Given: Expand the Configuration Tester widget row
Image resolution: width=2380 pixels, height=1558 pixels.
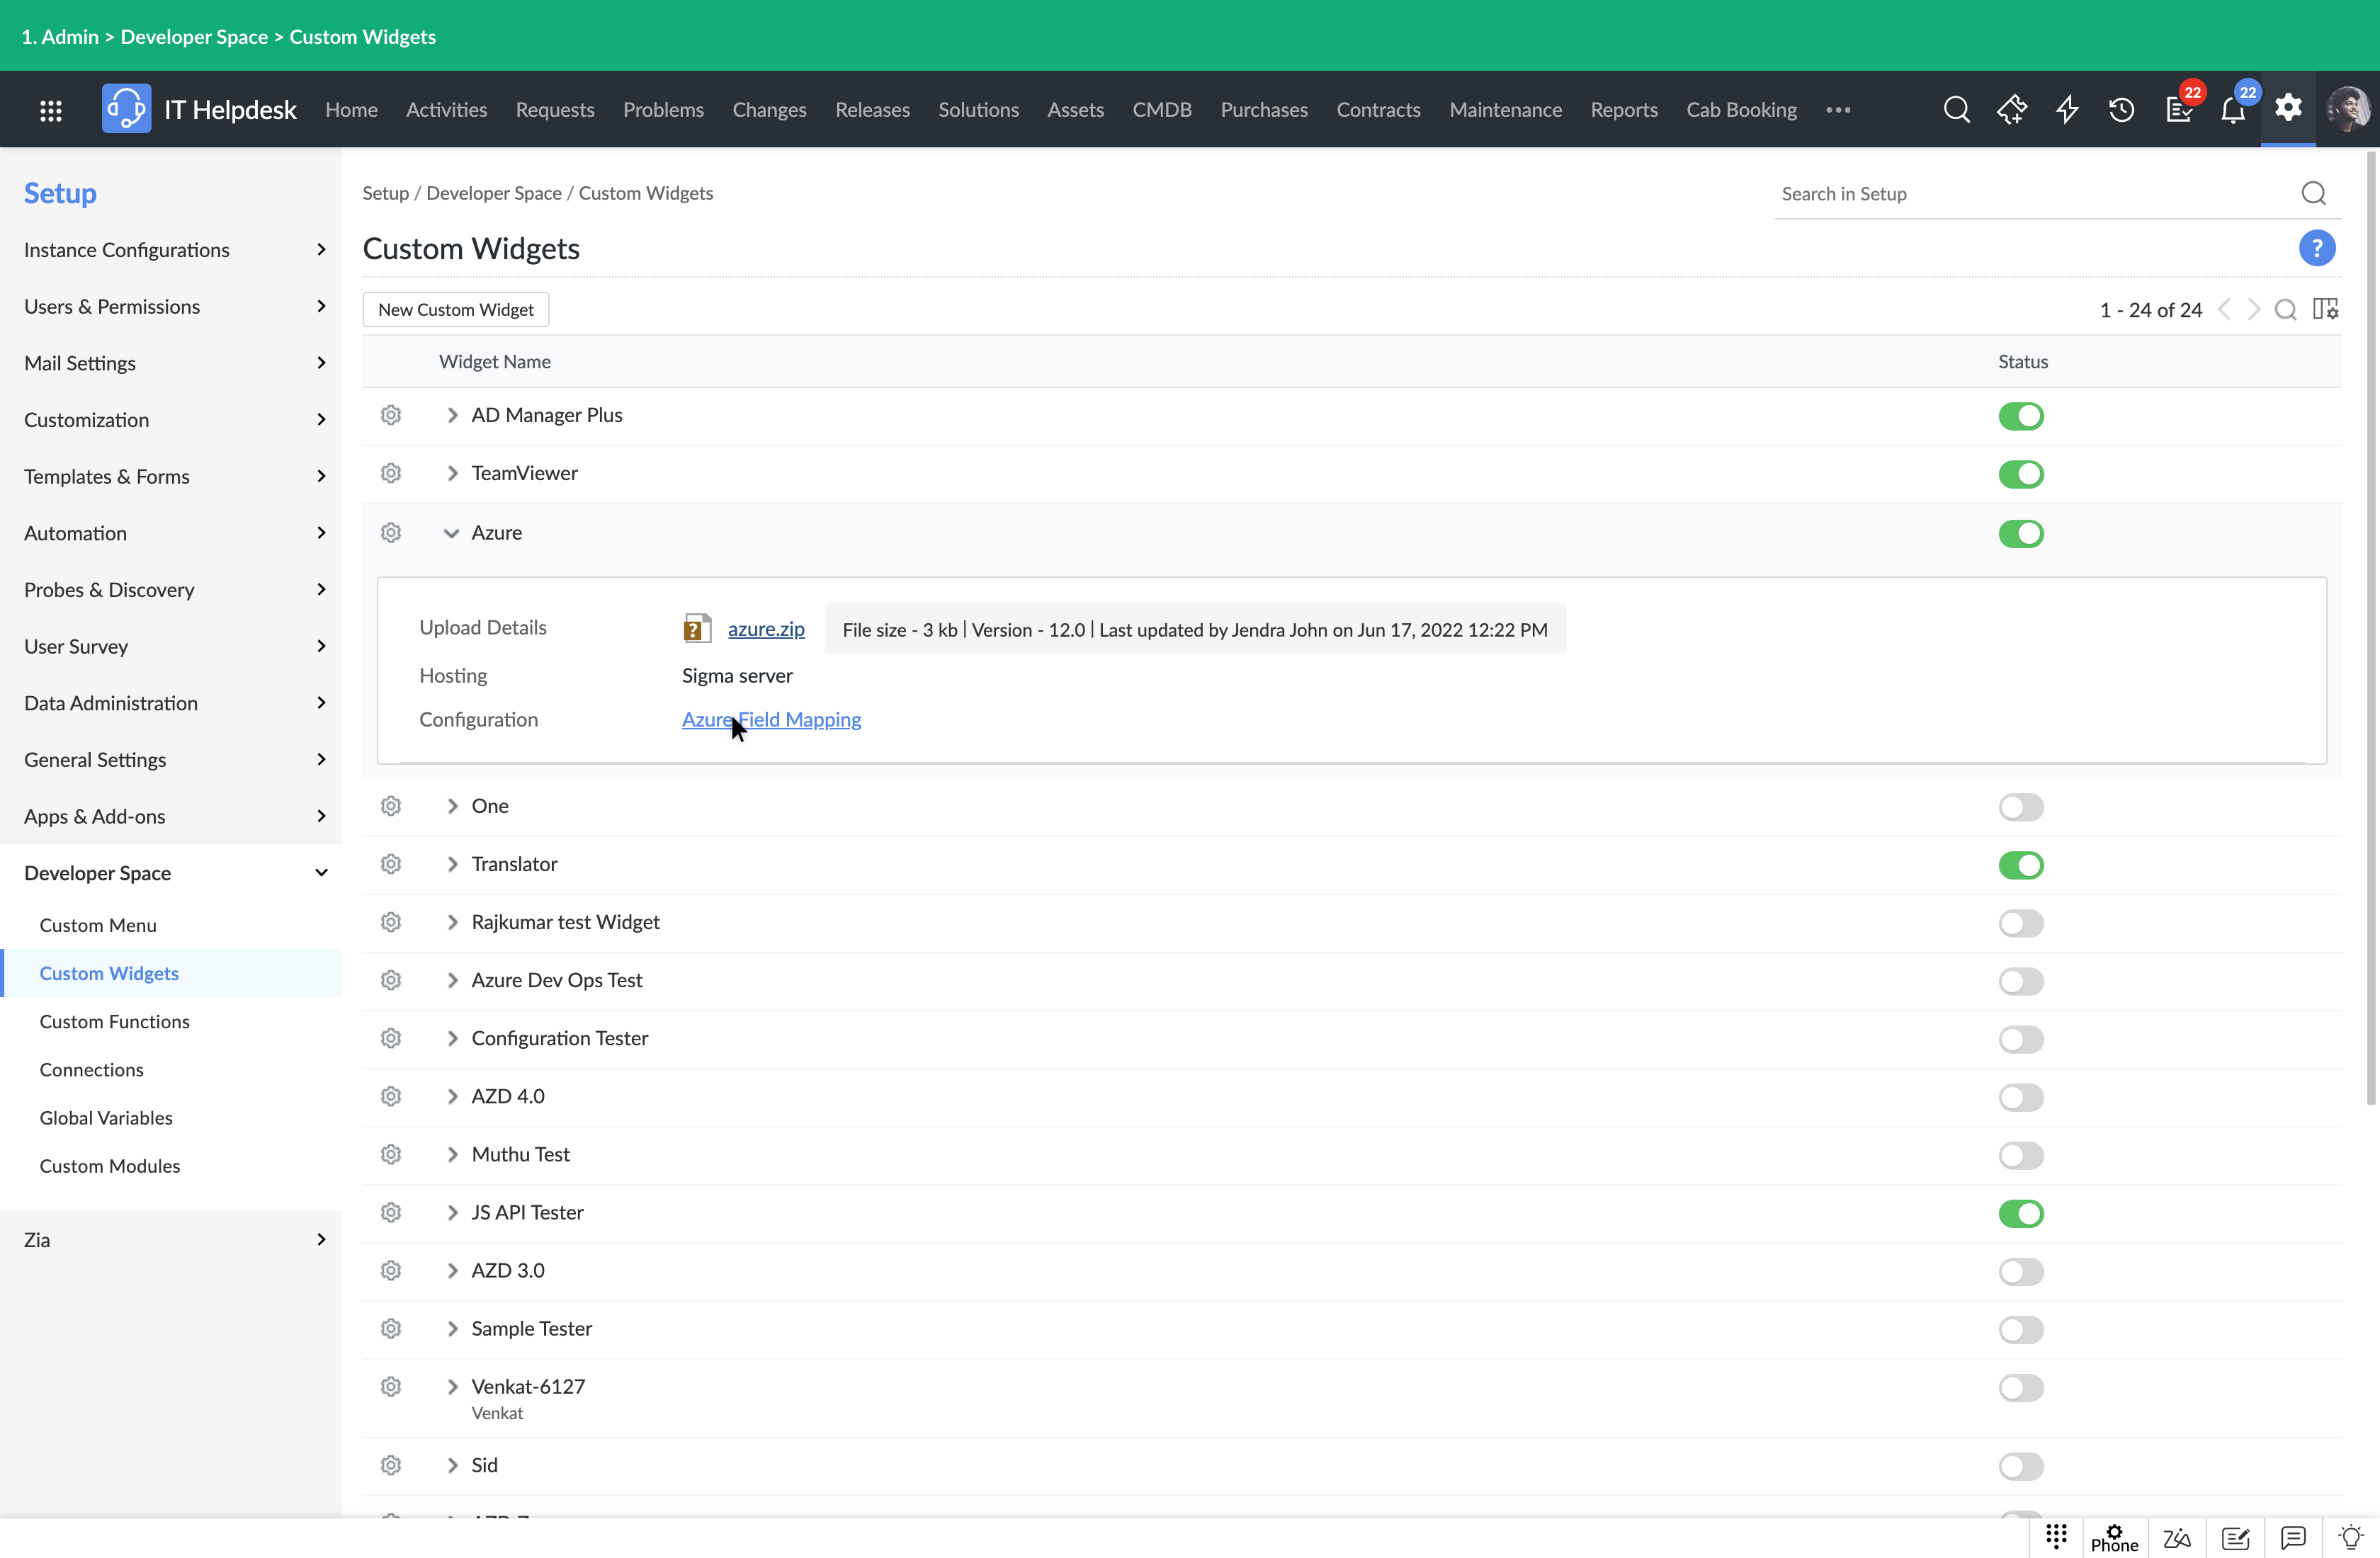Looking at the screenshot, I should point(452,1038).
